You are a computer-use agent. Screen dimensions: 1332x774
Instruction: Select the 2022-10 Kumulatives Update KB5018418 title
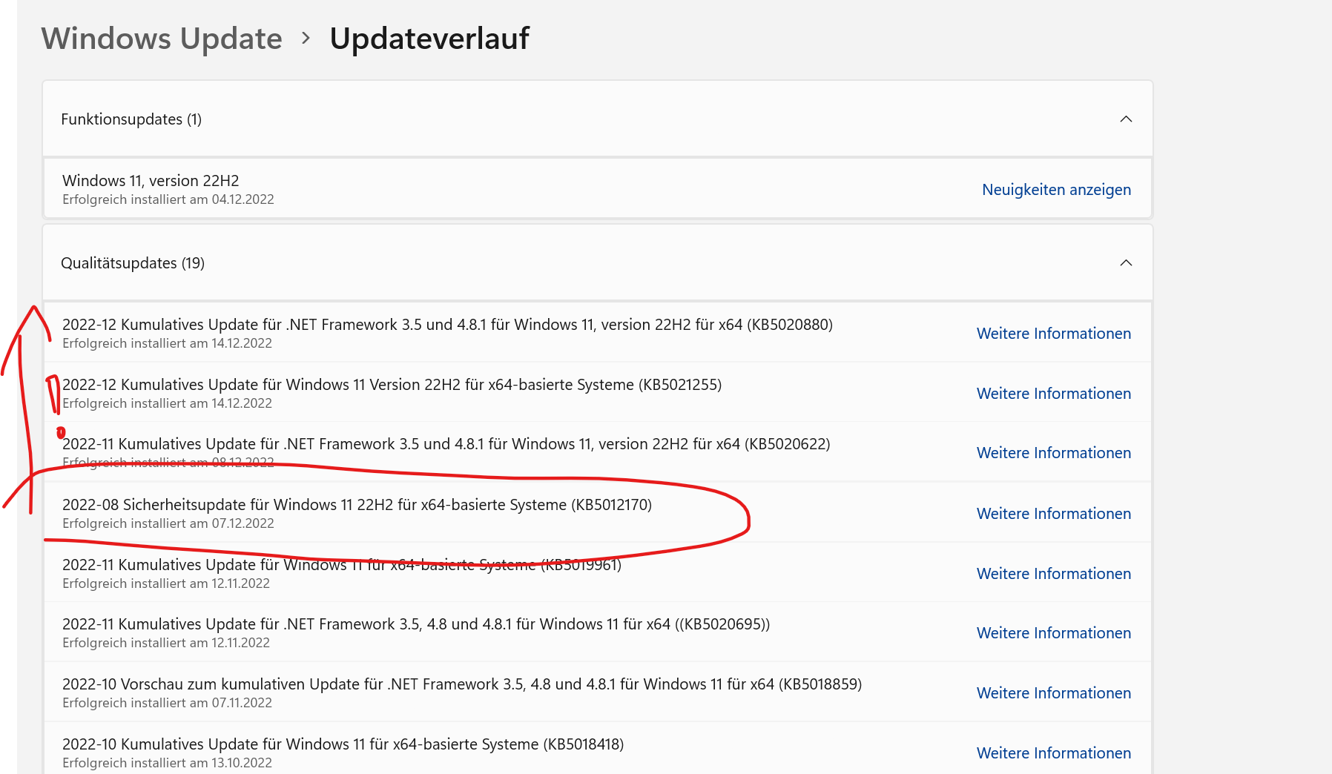pos(343,744)
